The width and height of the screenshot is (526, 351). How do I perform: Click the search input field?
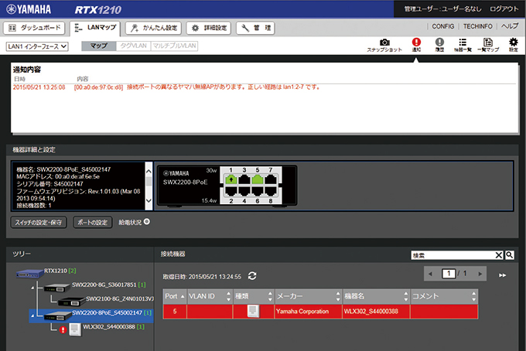coord(453,255)
